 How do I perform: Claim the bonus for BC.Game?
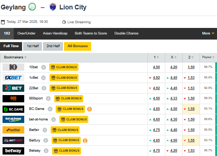70,109
